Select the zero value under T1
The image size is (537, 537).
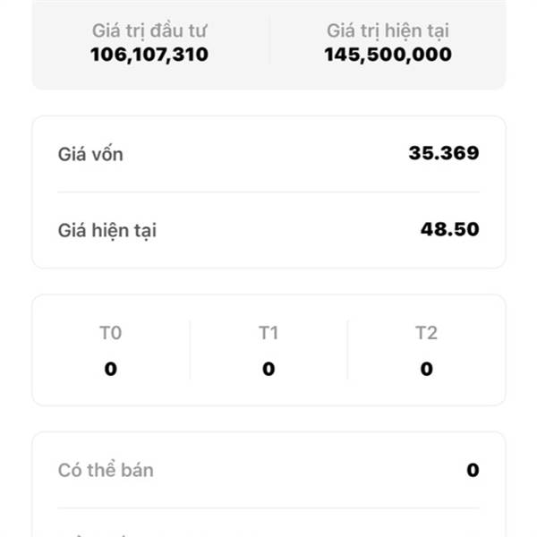268,369
